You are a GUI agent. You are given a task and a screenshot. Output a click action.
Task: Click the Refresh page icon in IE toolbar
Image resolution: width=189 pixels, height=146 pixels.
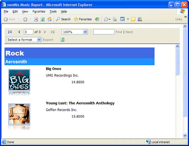point(43,19)
